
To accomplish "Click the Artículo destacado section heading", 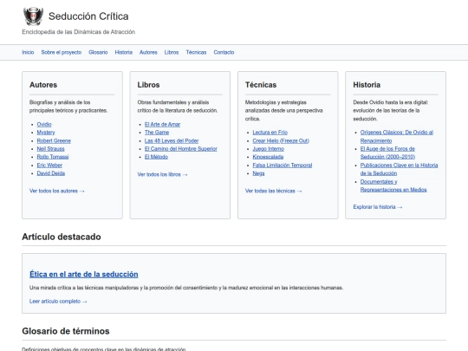I will point(62,237).
